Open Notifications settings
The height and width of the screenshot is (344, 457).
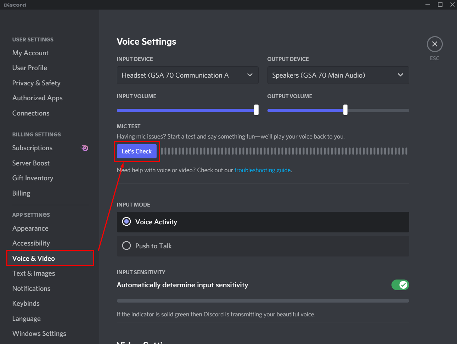(32, 288)
